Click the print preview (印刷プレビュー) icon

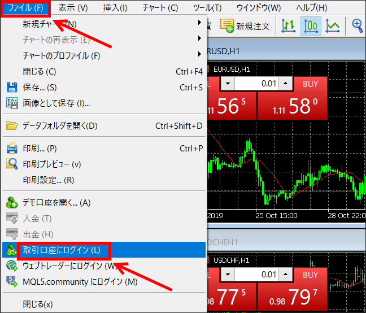(12, 164)
